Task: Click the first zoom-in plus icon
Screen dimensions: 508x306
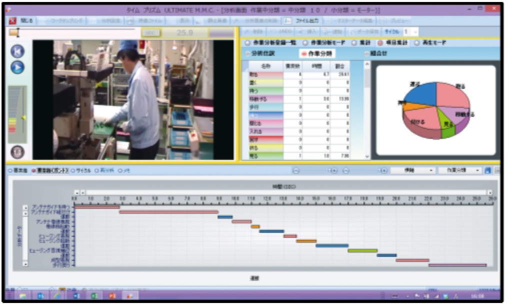Action: [x=333, y=170]
